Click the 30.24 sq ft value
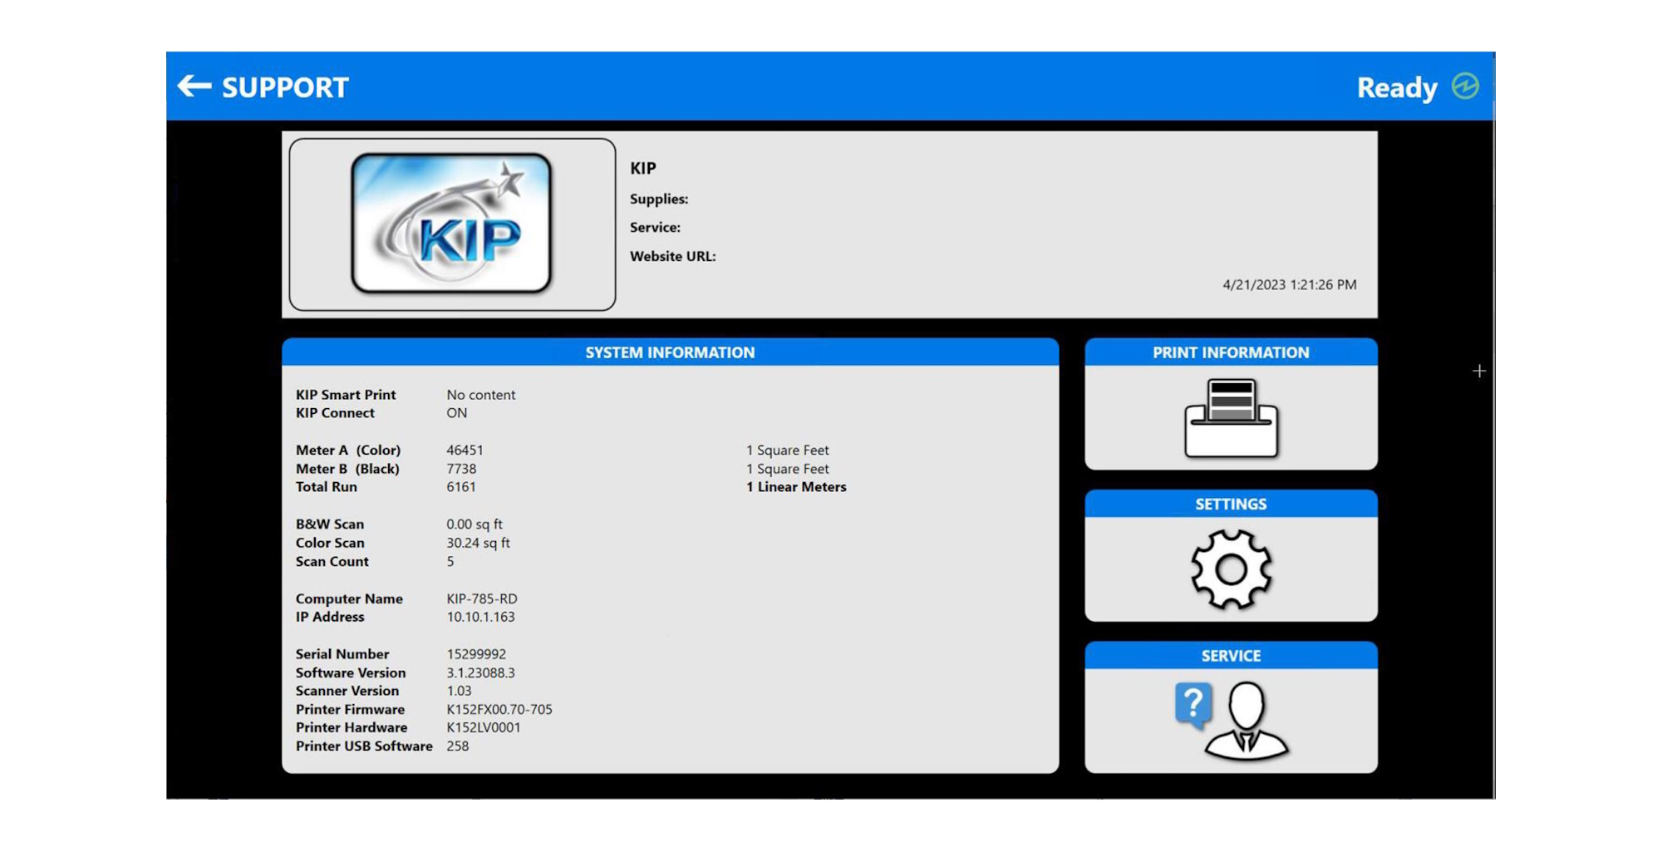 [x=478, y=543]
